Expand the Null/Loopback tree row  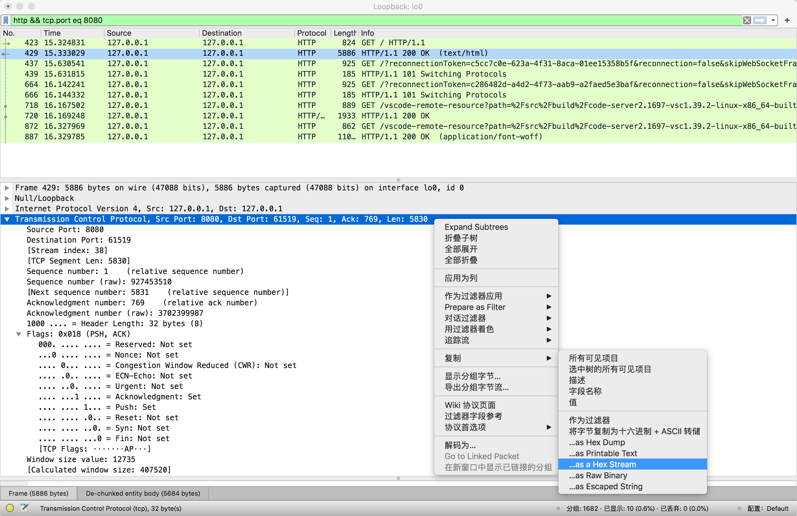[x=7, y=198]
